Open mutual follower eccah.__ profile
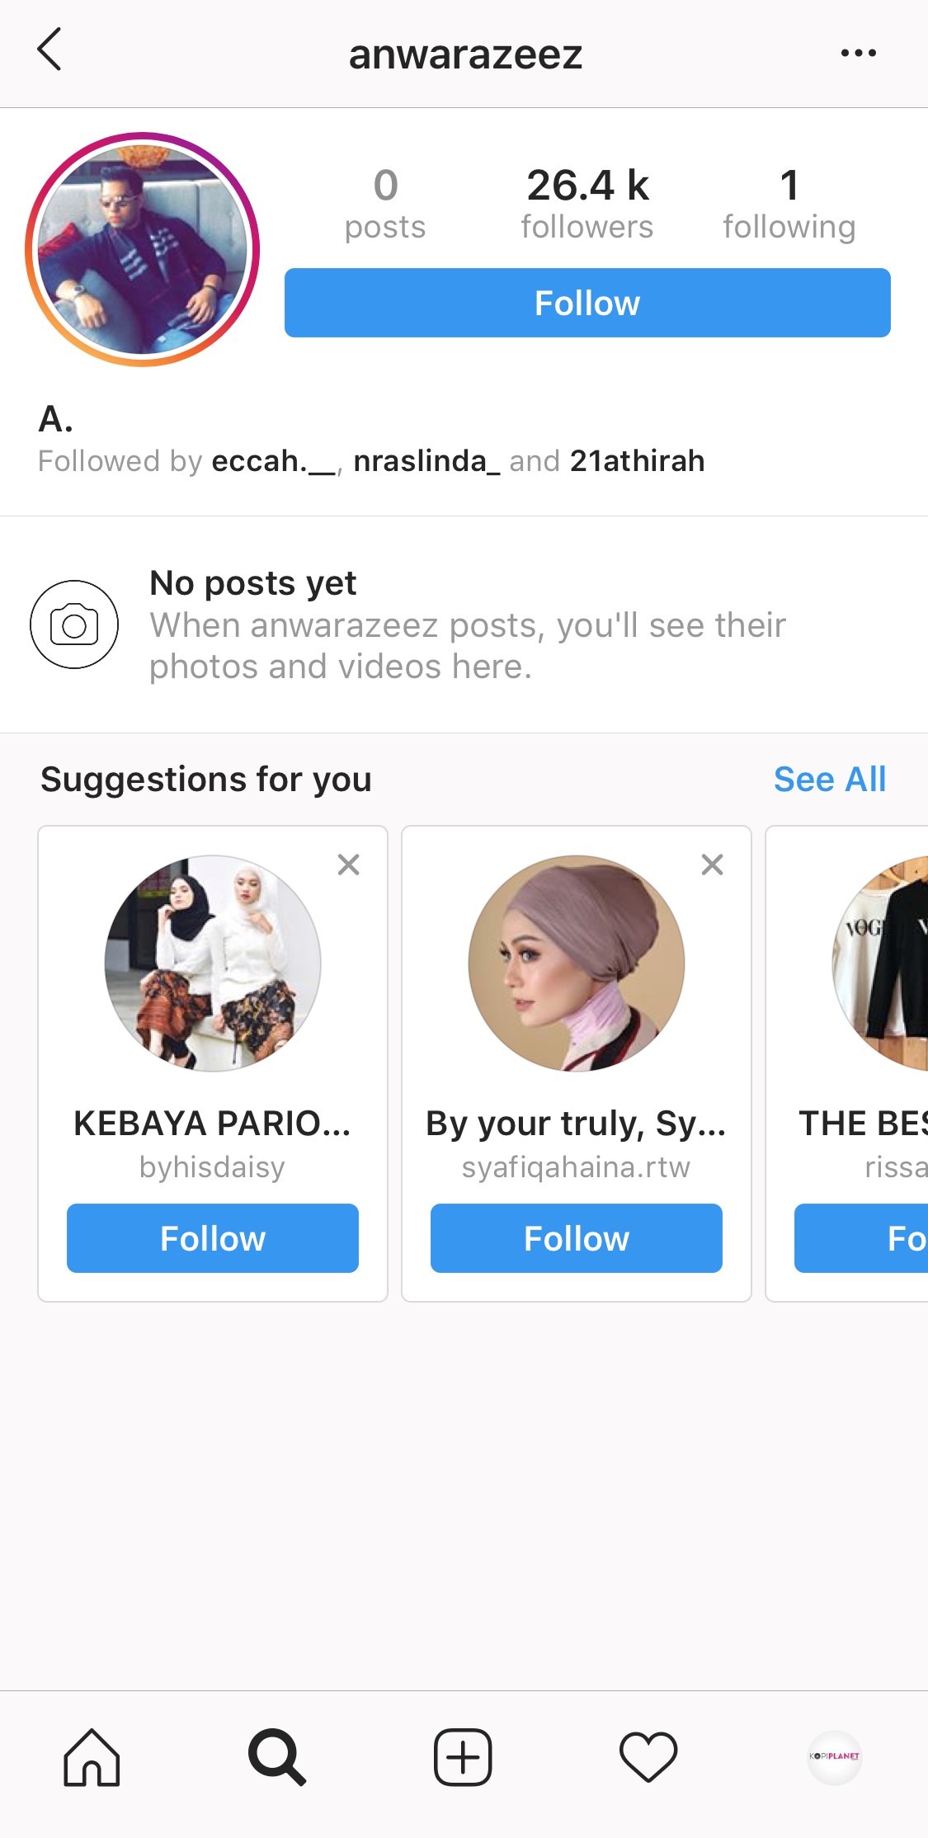Screen dimensions: 928x1838 point(273,461)
